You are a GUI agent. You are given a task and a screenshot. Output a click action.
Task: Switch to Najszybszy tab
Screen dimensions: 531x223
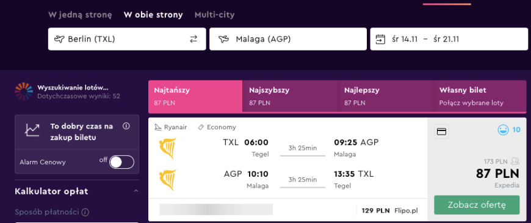coord(290,96)
